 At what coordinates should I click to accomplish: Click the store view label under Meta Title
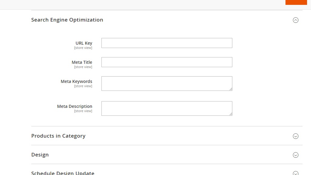[83, 67]
